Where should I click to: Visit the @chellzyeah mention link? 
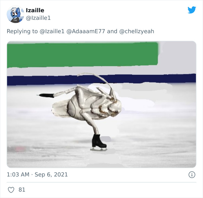point(137,31)
